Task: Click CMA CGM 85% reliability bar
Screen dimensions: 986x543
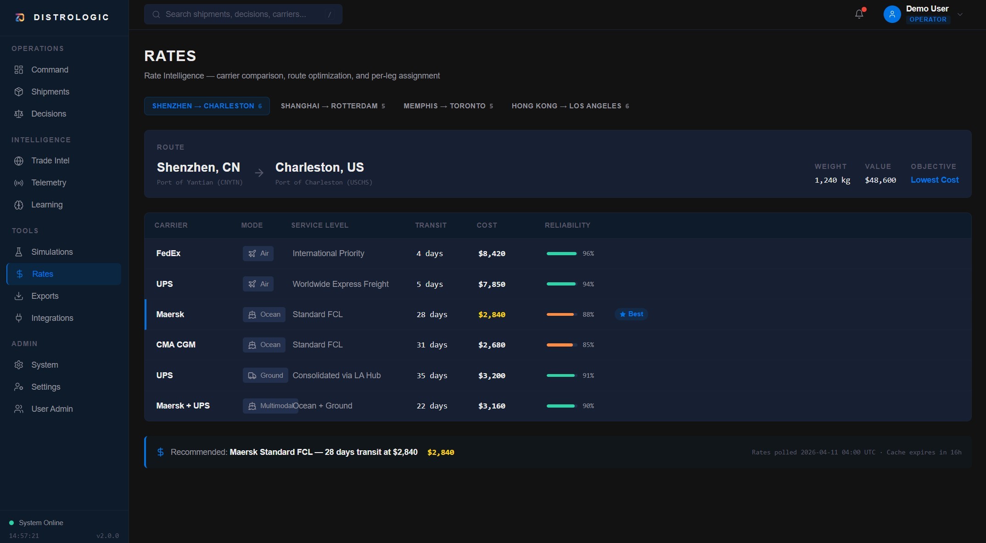Action: (x=562, y=345)
